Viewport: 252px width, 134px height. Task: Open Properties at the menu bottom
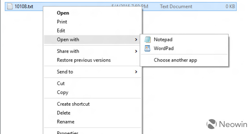click(x=68, y=132)
